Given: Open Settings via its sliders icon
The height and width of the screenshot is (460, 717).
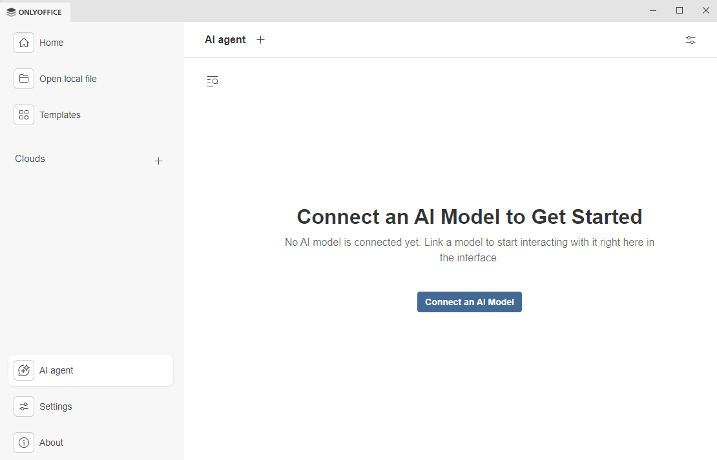Looking at the screenshot, I should point(23,406).
